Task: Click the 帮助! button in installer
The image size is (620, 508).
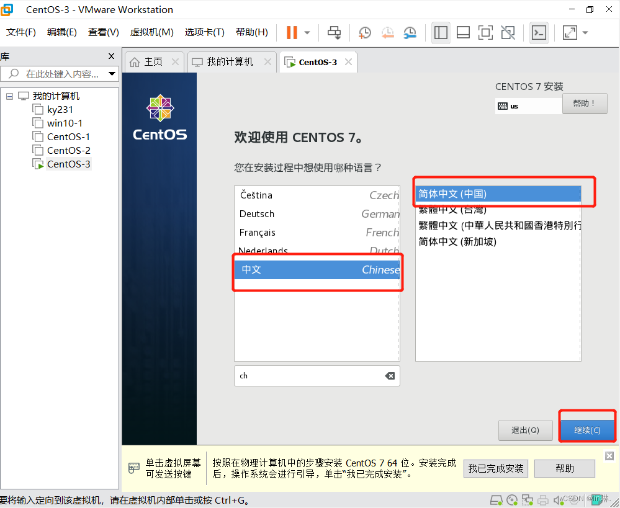Action: 585,103
